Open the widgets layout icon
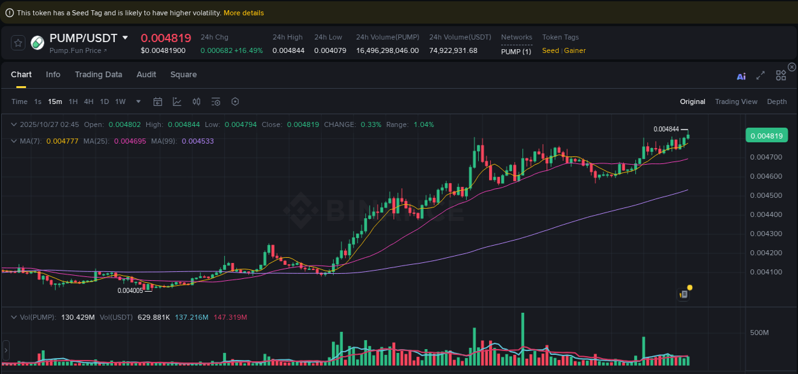The image size is (798, 374). point(781,75)
